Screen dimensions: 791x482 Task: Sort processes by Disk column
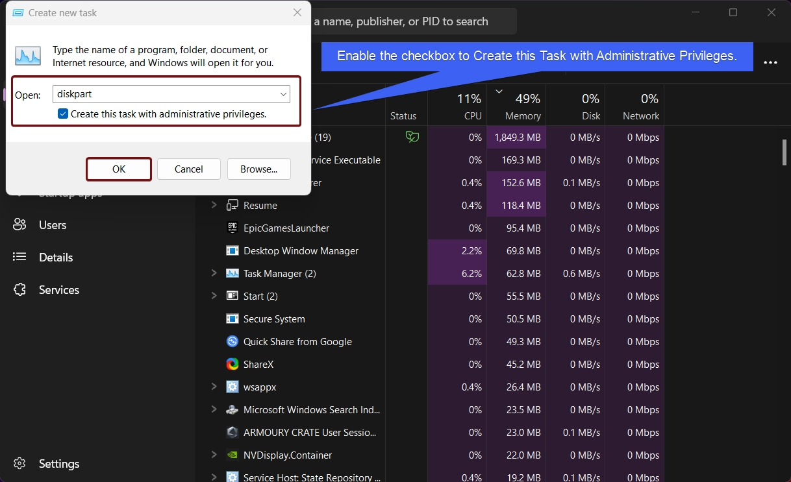point(575,106)
